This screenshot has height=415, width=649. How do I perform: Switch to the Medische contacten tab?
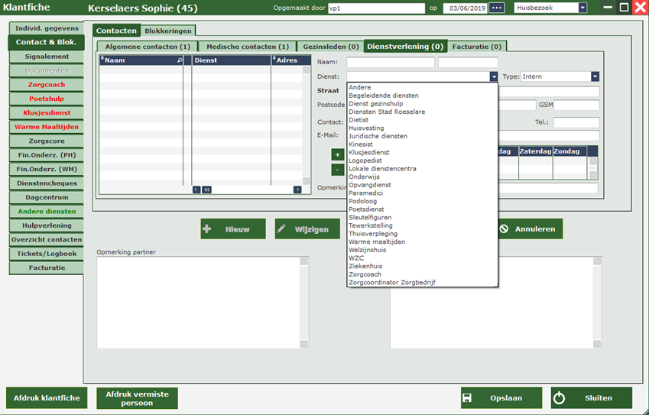tap(248, 47)
